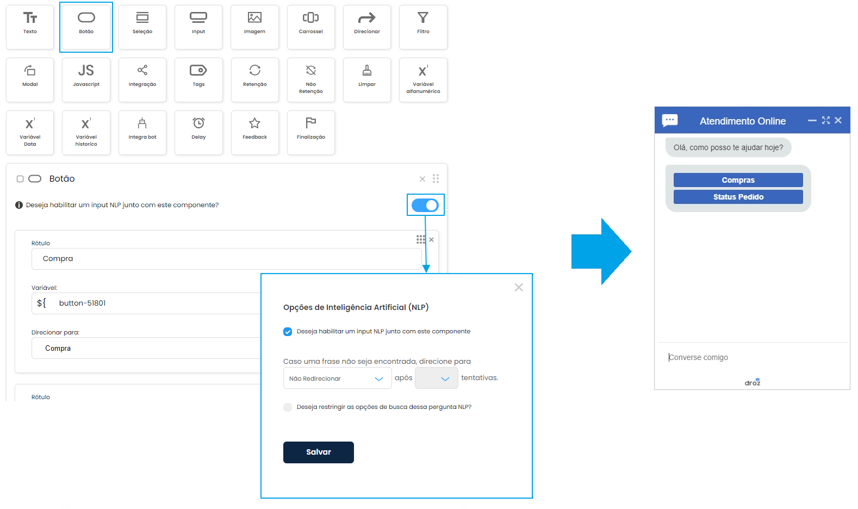Click the Status Pedido chat button

738,197
